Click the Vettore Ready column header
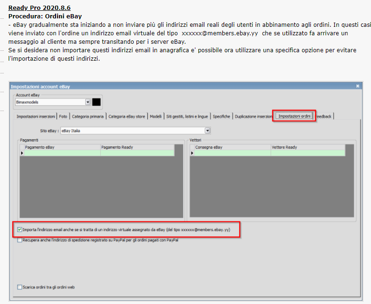Viewport: 371px width, 304px height. [x=308, y=147]
